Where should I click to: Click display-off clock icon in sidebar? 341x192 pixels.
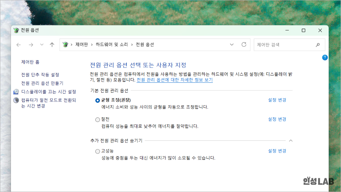pyautogui.click(x=16, y=92)
